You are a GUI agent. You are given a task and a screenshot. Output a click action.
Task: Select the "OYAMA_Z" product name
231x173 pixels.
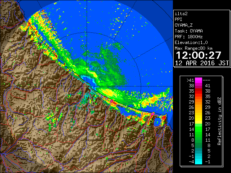pyautogui.click(x=184, y=25)
